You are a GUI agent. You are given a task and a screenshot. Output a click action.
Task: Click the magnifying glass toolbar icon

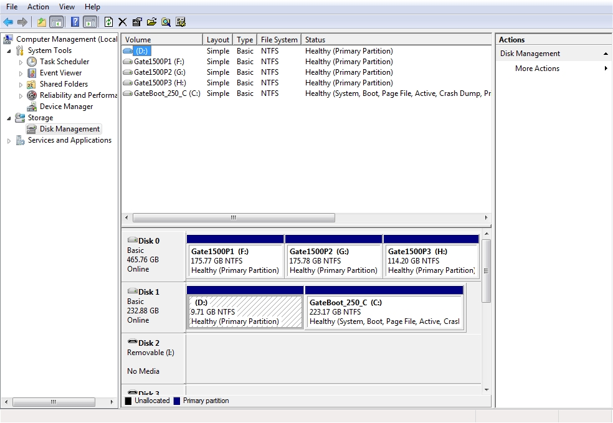click(166, 22)
